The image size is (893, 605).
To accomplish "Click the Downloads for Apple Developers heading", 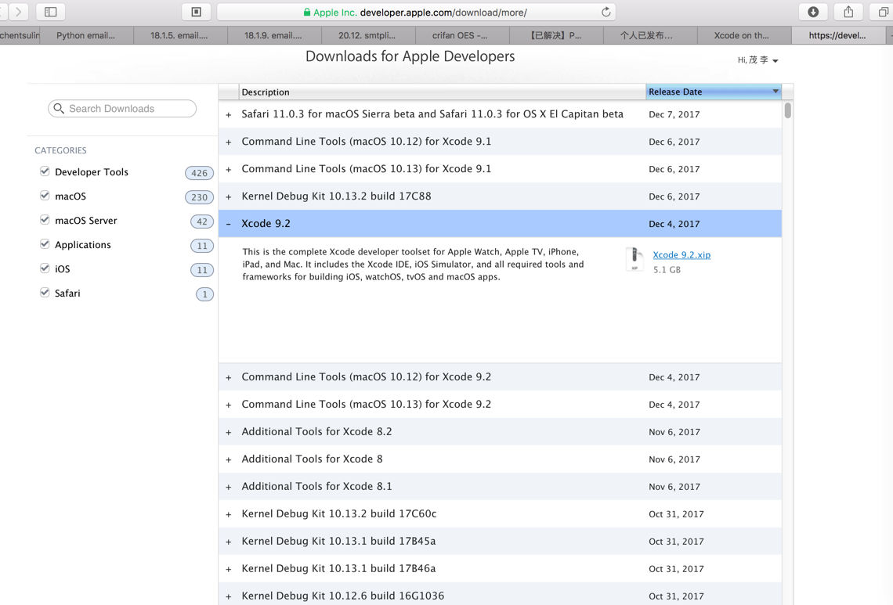I will [410, 56].
